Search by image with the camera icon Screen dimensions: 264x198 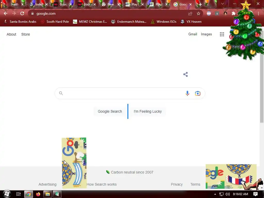tap(198, 93)
